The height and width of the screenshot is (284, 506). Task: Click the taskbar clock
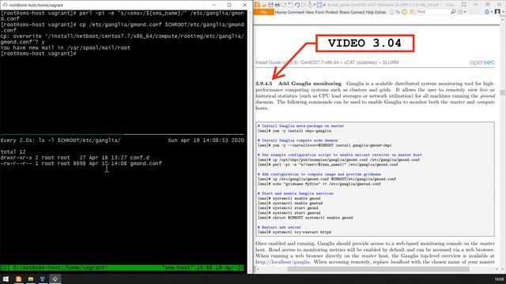pos(499,279)
